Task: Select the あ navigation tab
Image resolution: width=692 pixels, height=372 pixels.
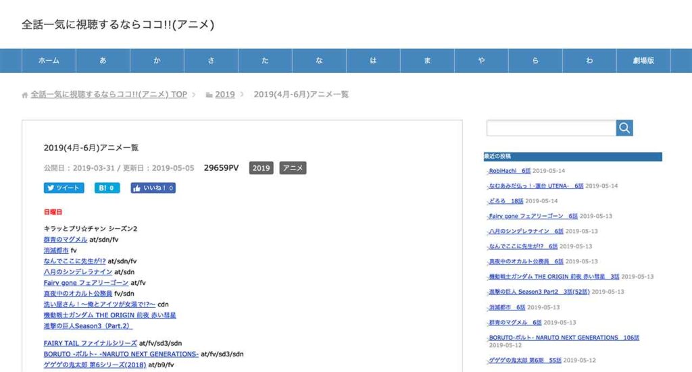Action: [103, 61]
